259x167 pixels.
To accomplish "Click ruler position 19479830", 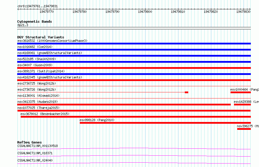I will tap(243, 12).
